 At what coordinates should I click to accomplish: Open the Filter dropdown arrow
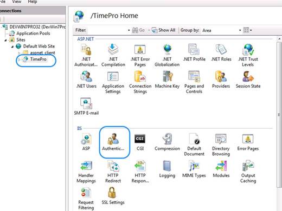[x=129, y=30]
